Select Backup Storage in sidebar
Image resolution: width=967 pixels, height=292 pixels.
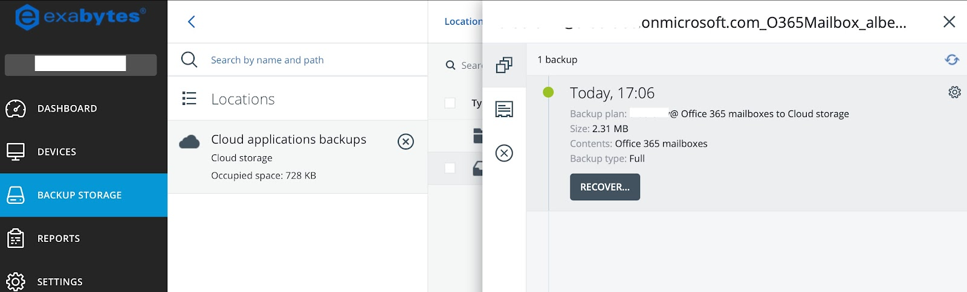pyautogui.click(x=83, y=195)
